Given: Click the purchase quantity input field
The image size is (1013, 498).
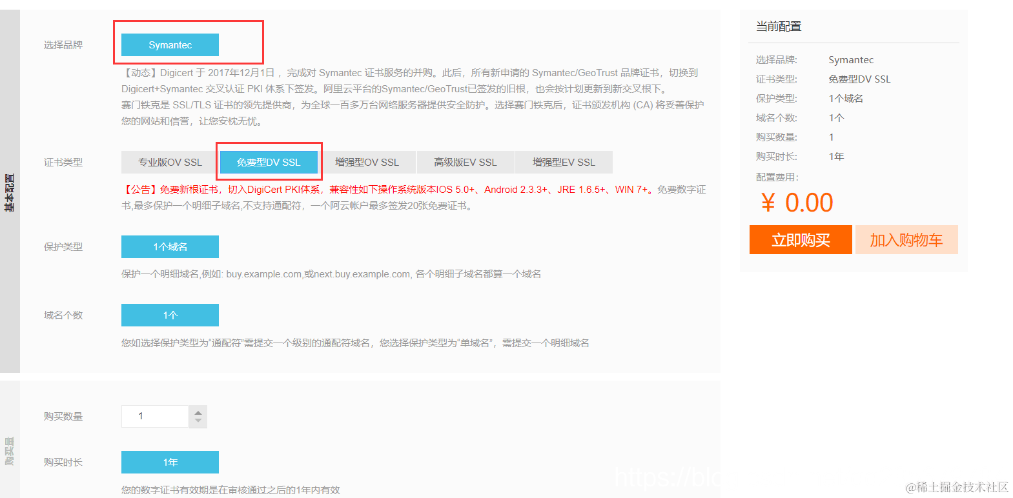Looking at the screenshot, I should click(x=155, y=416).
